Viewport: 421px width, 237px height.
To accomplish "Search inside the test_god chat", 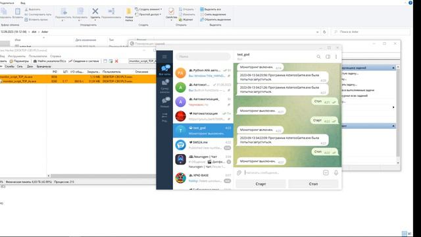I will (318, 57).
